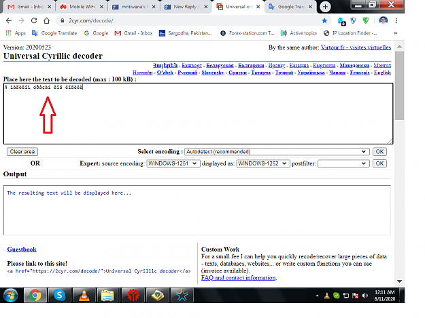Open the Guestbook link
The width and height of the screenshot is (425, 318).
tap(22, 249)
